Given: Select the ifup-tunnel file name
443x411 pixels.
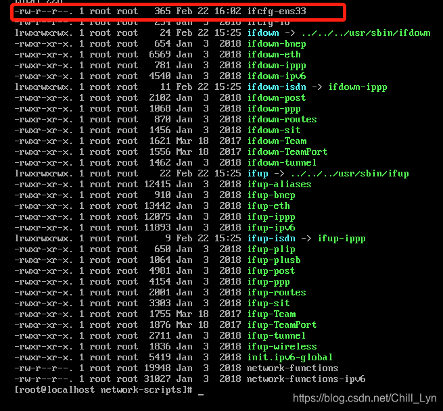Looking at the screenshot, I should (277, 335).
